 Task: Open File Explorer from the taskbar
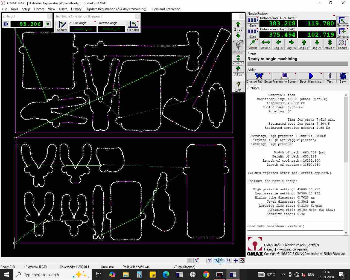126,275
